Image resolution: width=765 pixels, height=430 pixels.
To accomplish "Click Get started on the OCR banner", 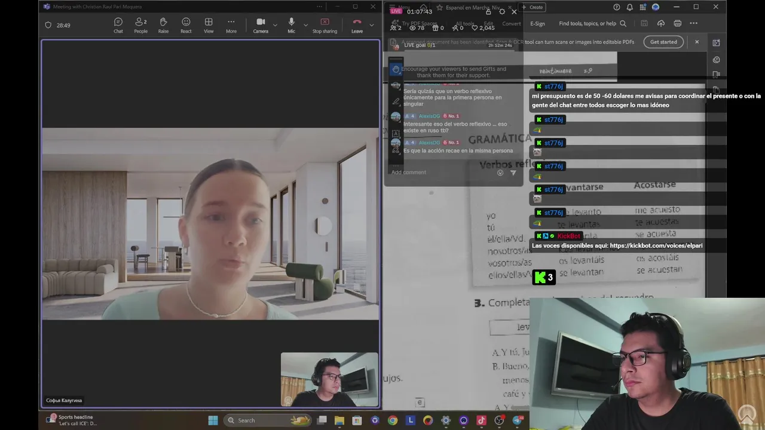I will coord(663,42).
